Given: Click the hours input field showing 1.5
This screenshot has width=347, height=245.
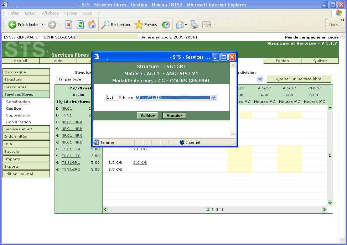Looking at the screenshot, I should click(x=113, y=98).
